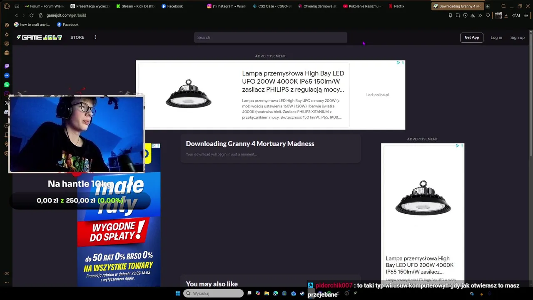Screen dimensions: 533x300
Task: Switch to Stream - Kick Dashboard tab
Action: (x=135, y=6)
